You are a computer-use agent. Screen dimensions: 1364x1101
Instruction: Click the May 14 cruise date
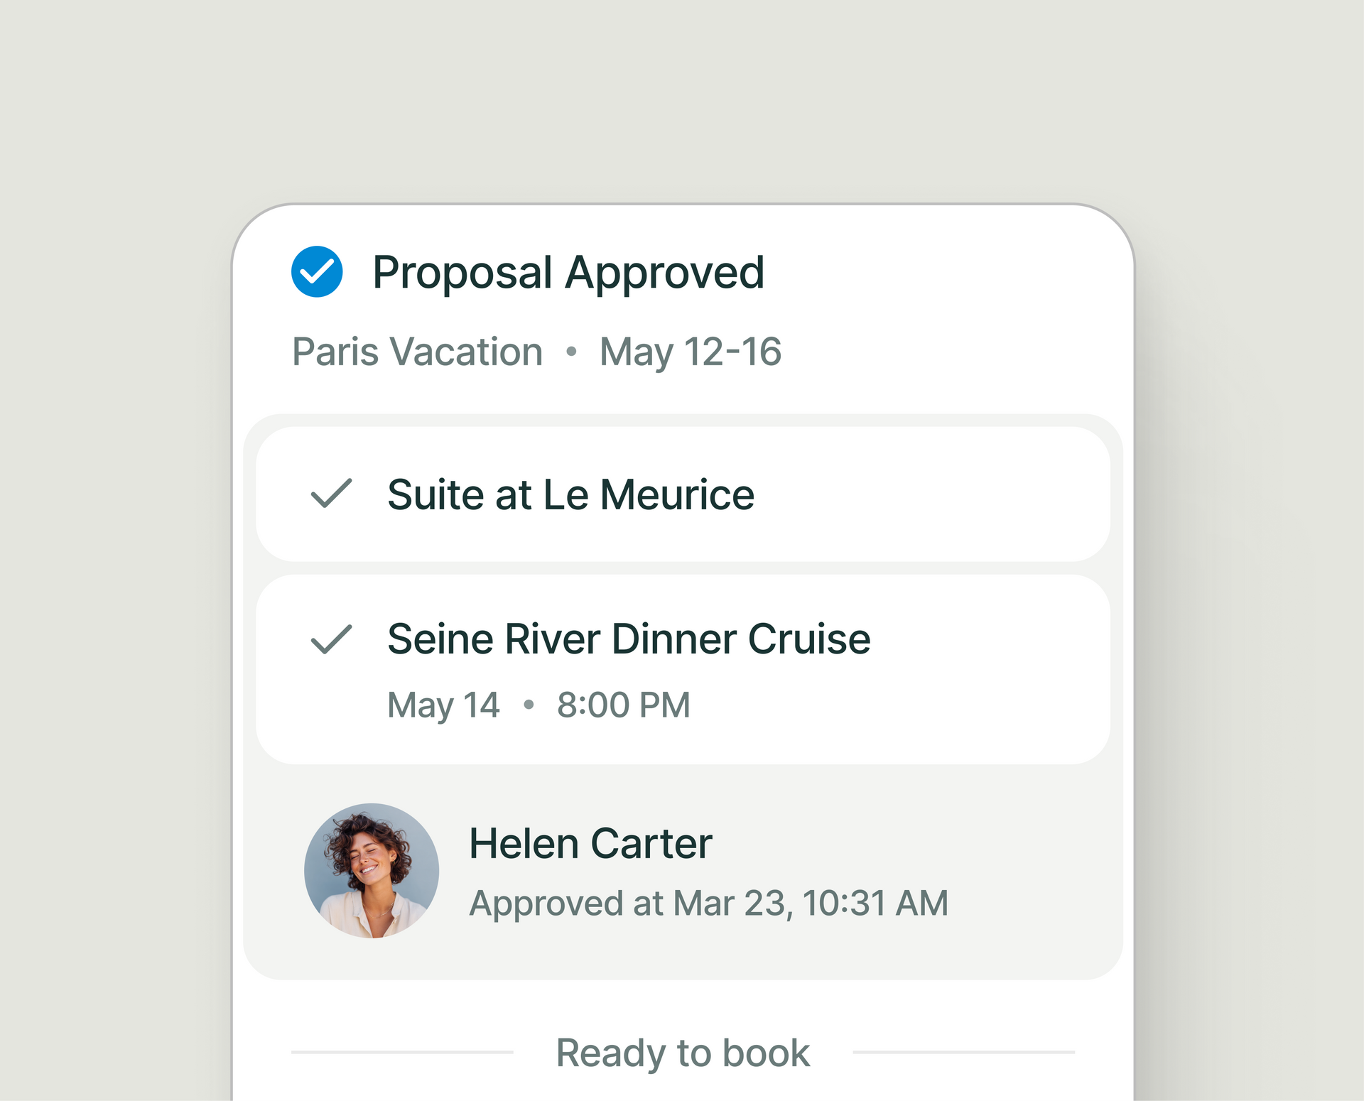[443, 705]
